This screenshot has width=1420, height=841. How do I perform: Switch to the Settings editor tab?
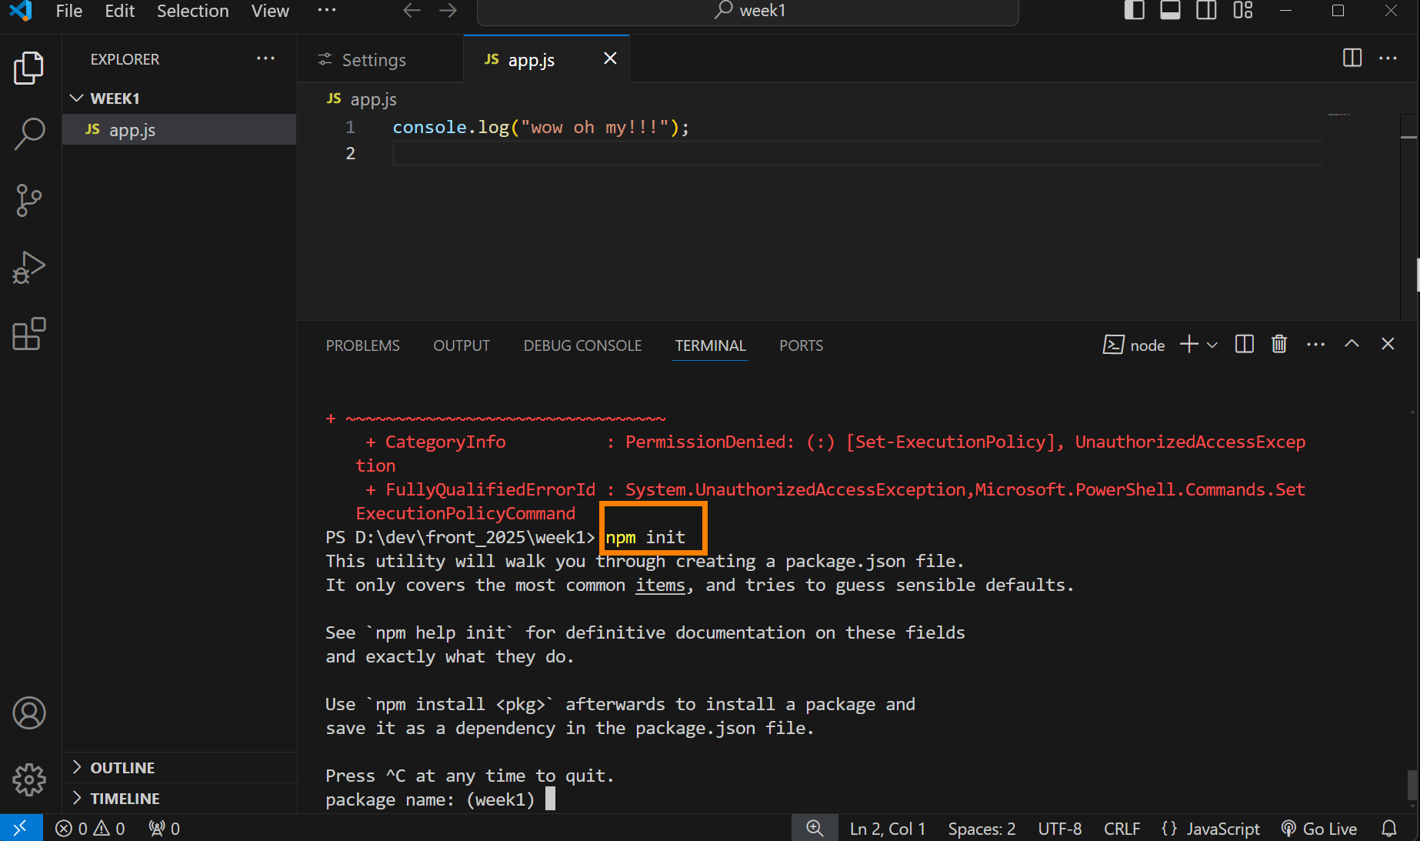click(381, 59)
